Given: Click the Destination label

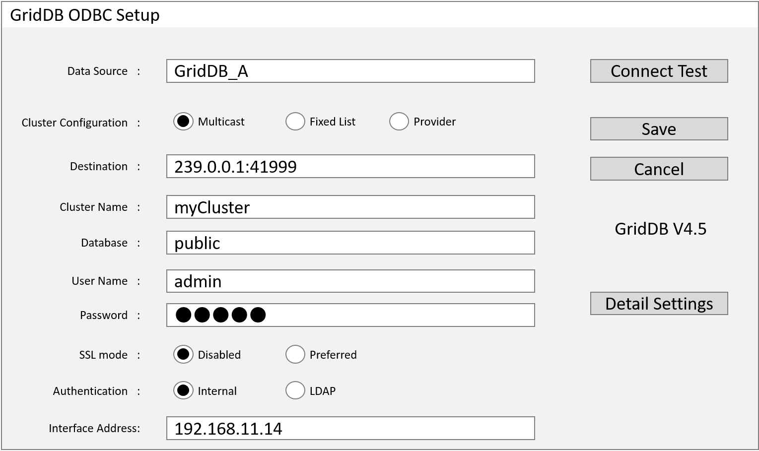Looking at the screenshot, I should click(x=99, y=166).
